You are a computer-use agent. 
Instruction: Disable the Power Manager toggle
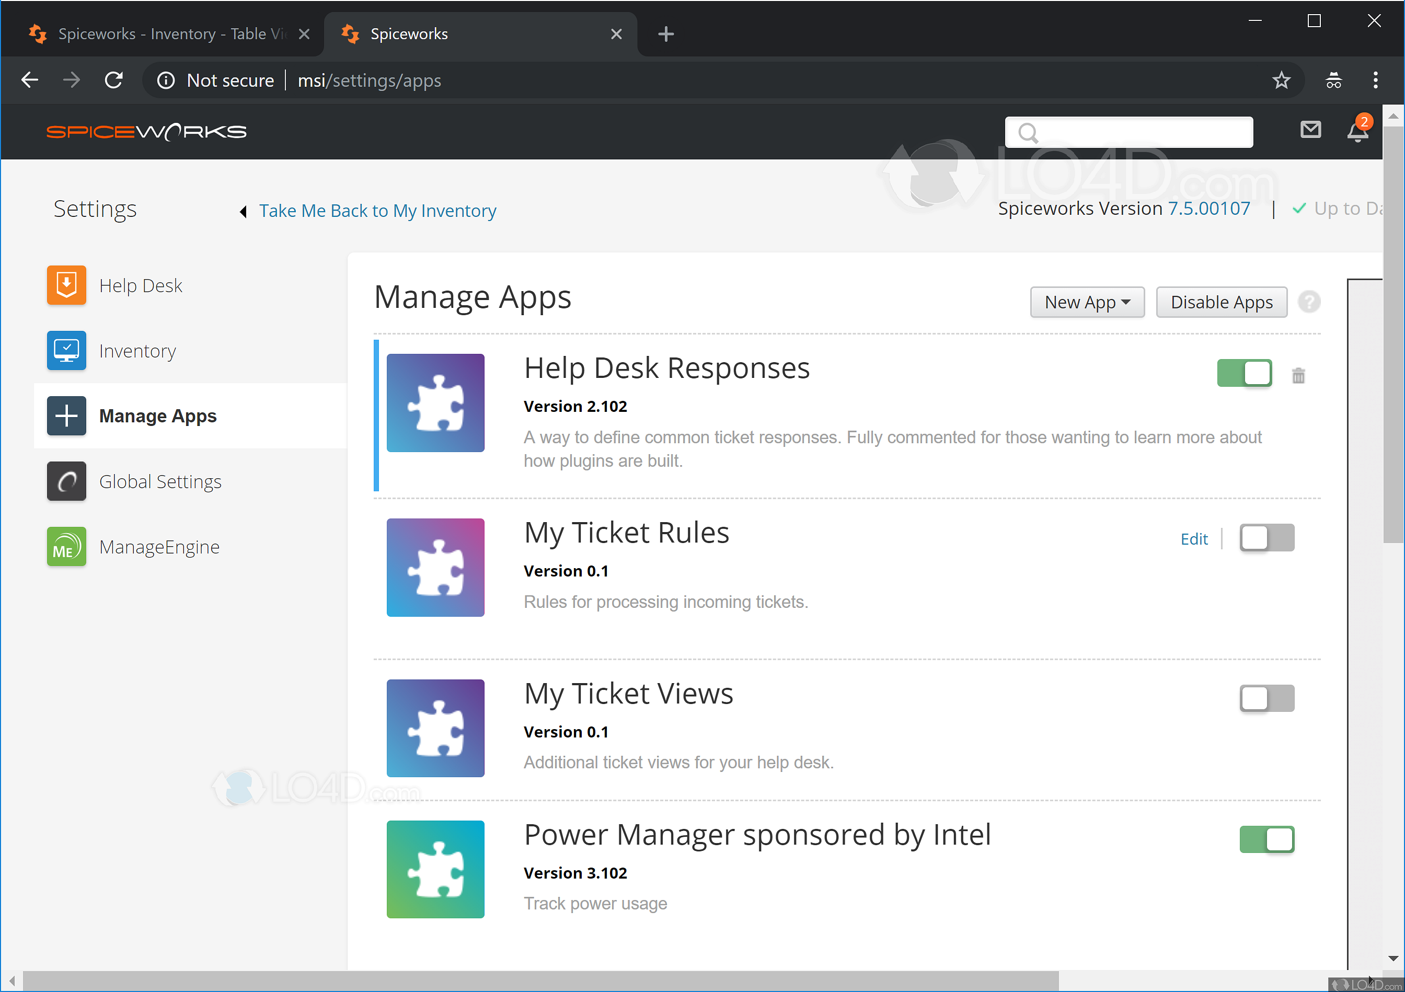pyautogui.click(x=1266, y=839)
